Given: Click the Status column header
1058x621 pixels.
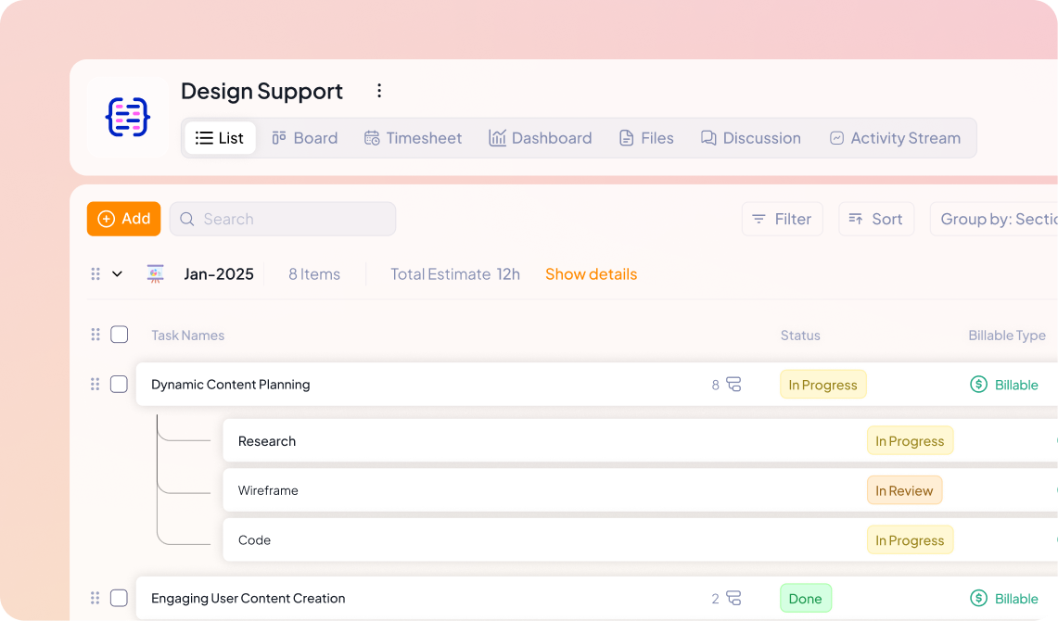Looking at the screenshot, I should pyautogui.click(x=800, y=336).
